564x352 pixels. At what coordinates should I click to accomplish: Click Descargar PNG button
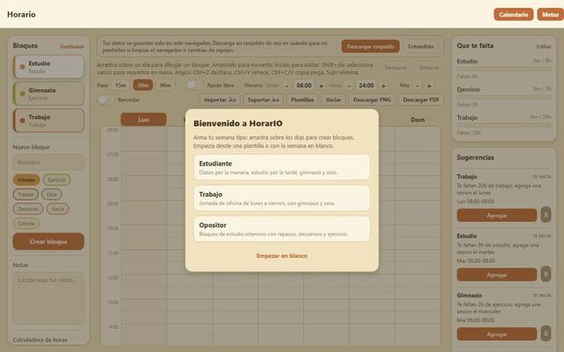372,99
